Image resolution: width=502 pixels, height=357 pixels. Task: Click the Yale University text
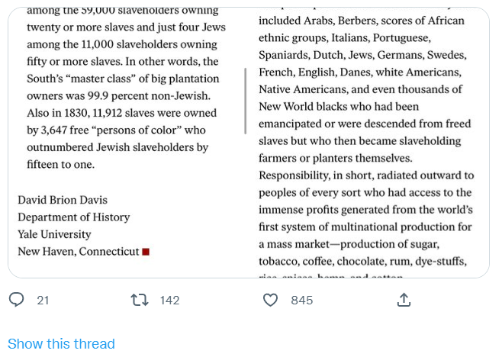pos(54,234)
